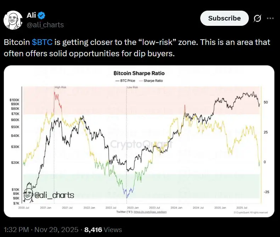The width and height of the screenshot is (280, 237).
Task: Open the post timestamp 1:32 PM Nov 29, 2025
Action: 41,230
